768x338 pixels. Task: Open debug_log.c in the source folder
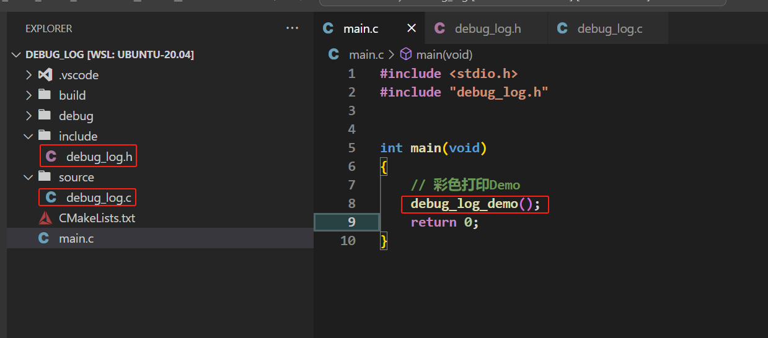coord(99,197)
